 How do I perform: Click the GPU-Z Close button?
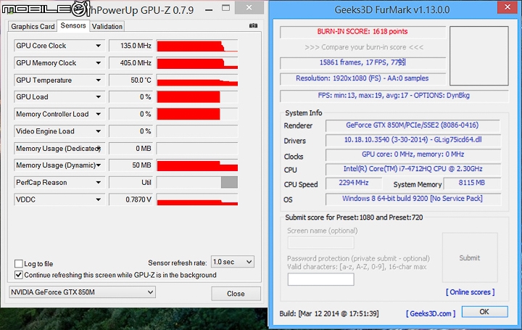click(236, 293)
